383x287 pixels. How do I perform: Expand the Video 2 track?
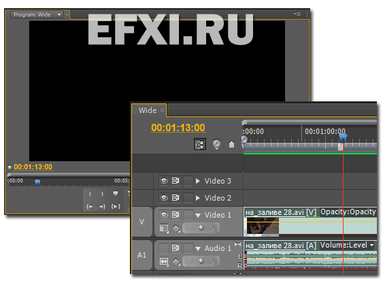[x=198, y=198]
